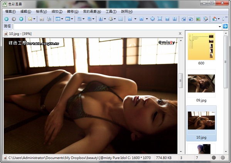231x163 pixels.
Task: Click the preview scroll up arrow
Action: [181, 40]
